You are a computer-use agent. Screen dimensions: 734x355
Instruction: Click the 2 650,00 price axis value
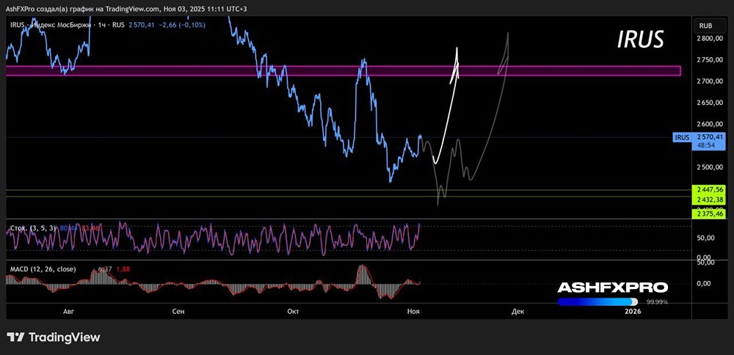[x=710, y=103]
